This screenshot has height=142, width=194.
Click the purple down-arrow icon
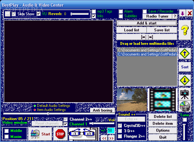[x=182, y=13]
